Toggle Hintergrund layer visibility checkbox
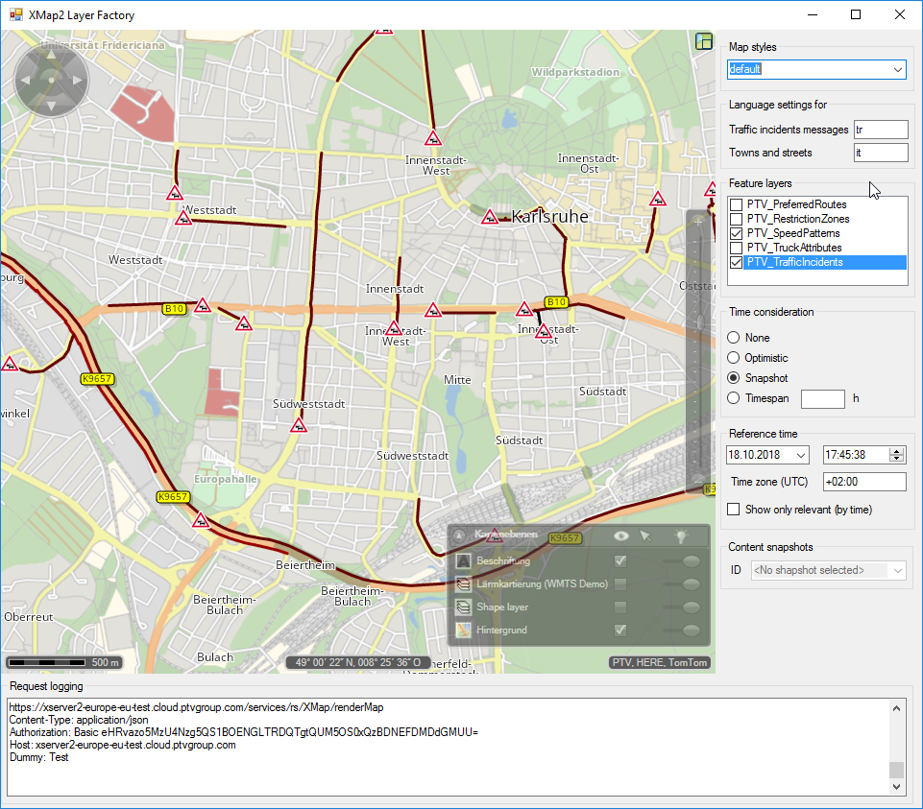 tap(619, 630)
